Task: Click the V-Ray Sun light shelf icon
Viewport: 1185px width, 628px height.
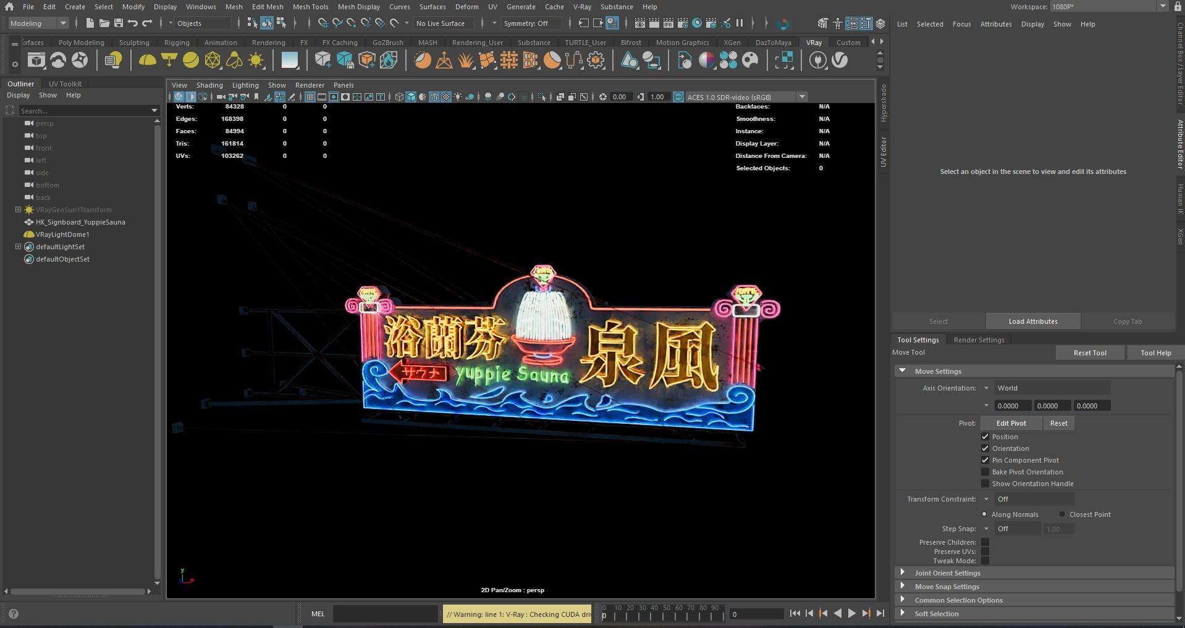Action: click(x=256, y=60)
